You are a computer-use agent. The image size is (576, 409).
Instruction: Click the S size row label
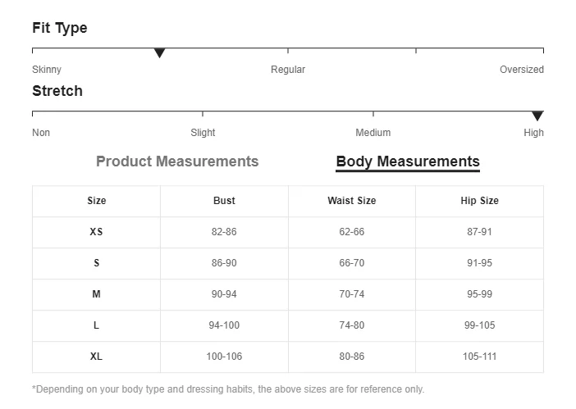[96, 263]
